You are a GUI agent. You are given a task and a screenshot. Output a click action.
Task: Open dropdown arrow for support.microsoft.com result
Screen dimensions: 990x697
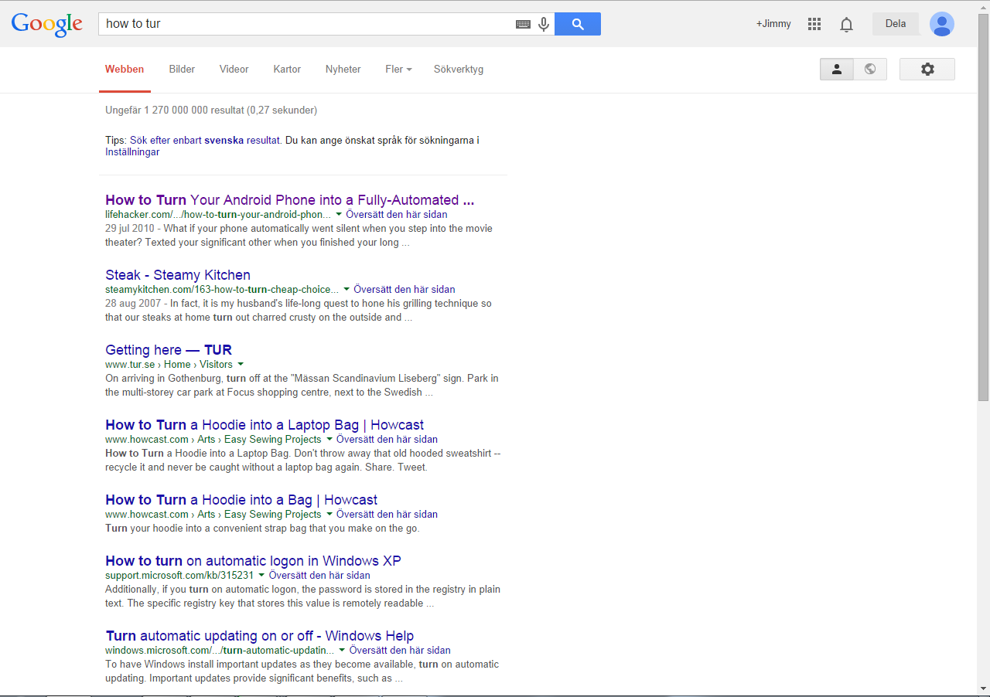tap(261, 575)
